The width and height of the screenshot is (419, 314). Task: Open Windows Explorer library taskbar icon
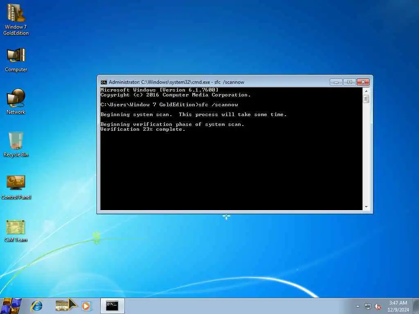(62, 306)
